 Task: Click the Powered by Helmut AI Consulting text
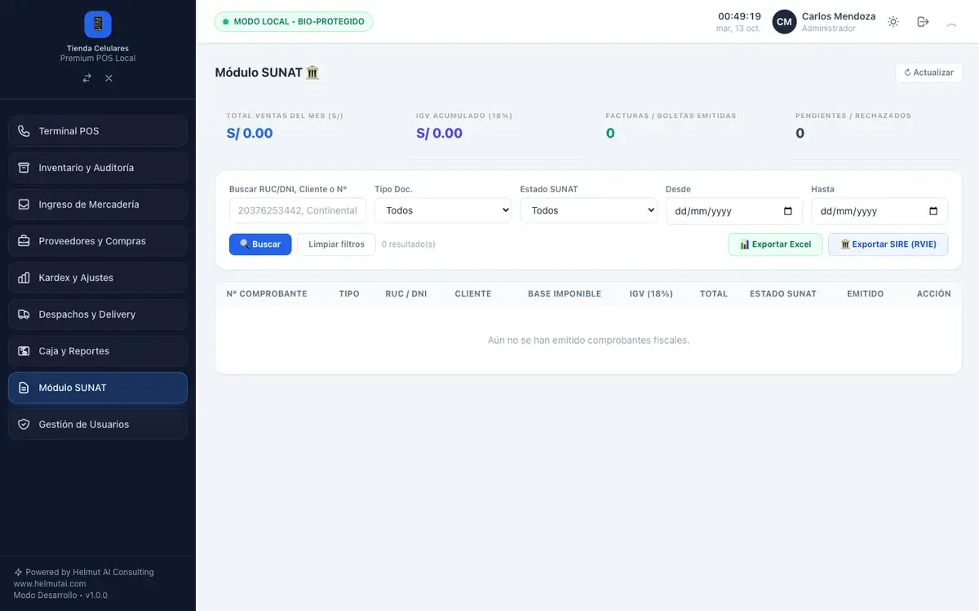point(90,572)
